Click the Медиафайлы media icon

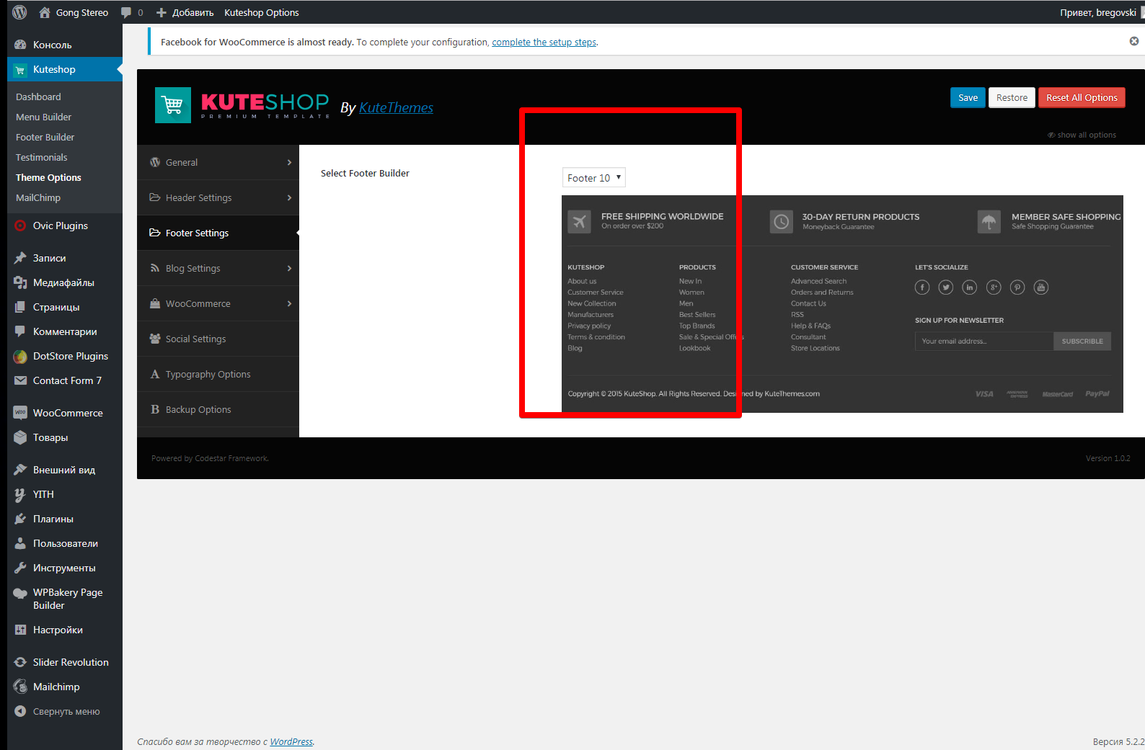click(x=20, y=282)
